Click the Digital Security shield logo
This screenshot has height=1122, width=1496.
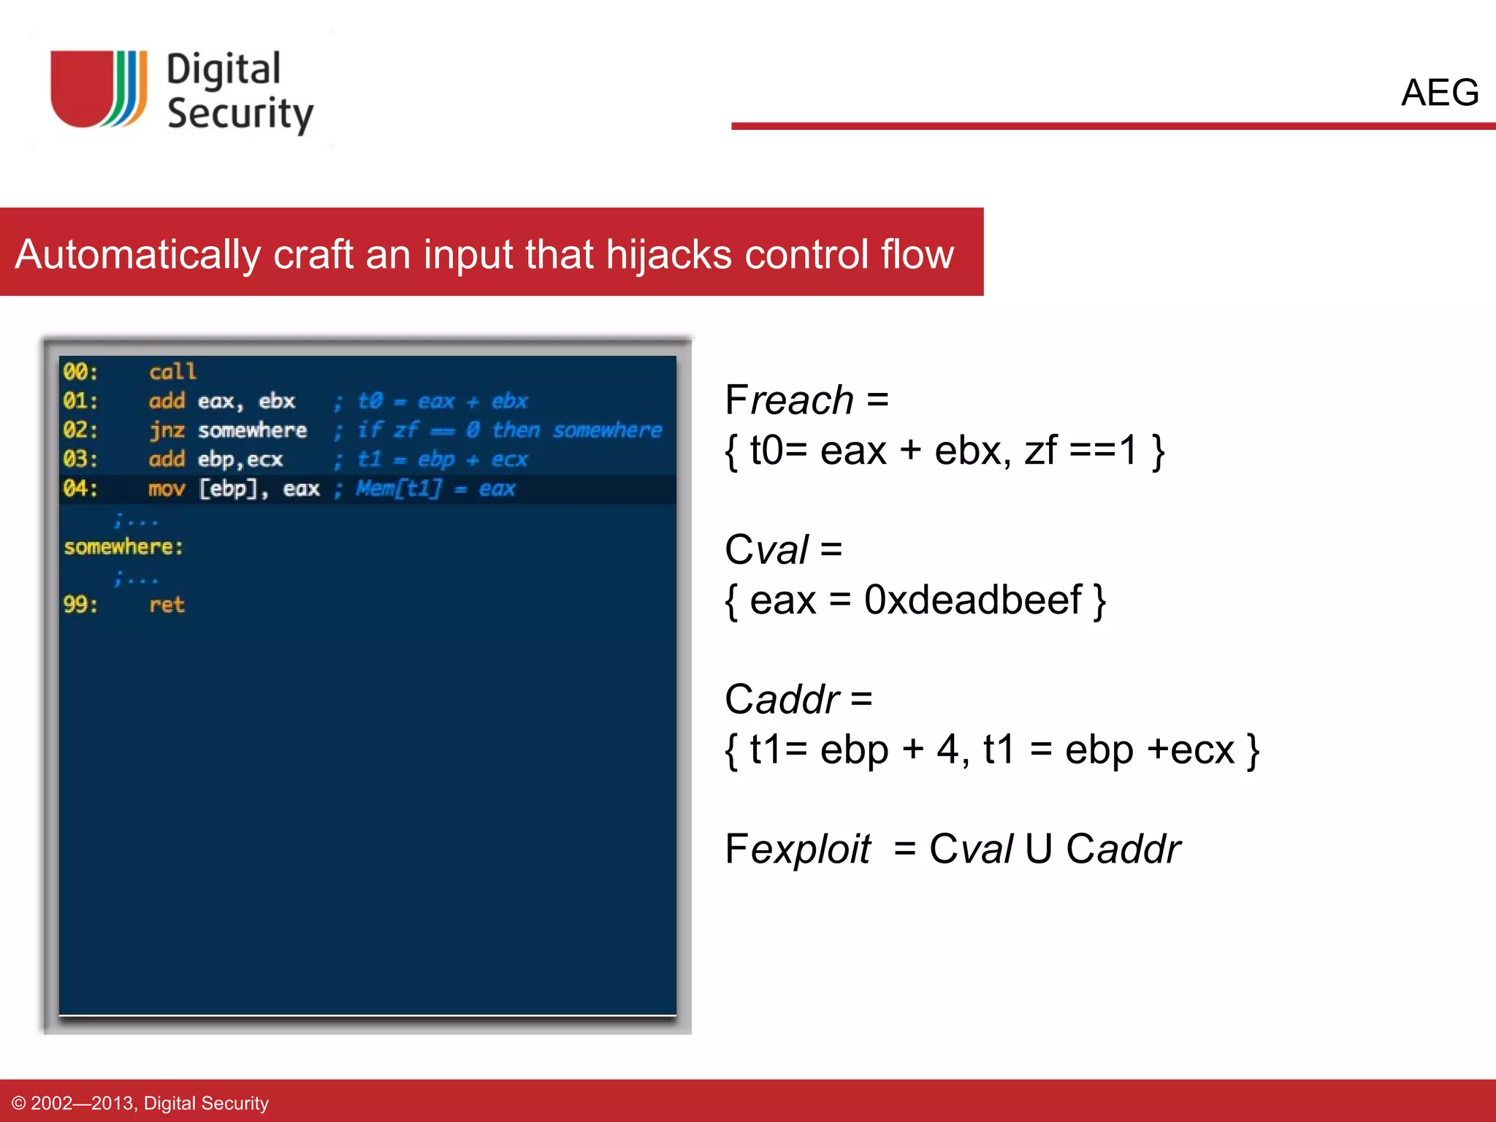99,89
